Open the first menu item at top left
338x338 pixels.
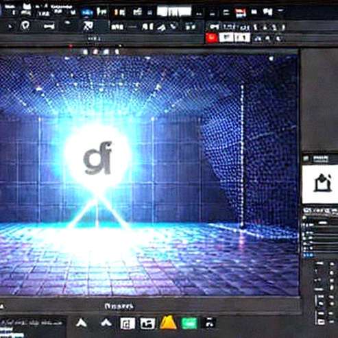10,6
